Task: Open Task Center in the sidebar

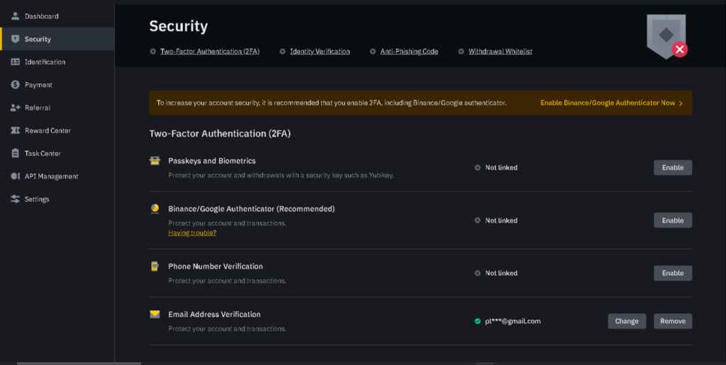Action: click(x=57, y=153)
